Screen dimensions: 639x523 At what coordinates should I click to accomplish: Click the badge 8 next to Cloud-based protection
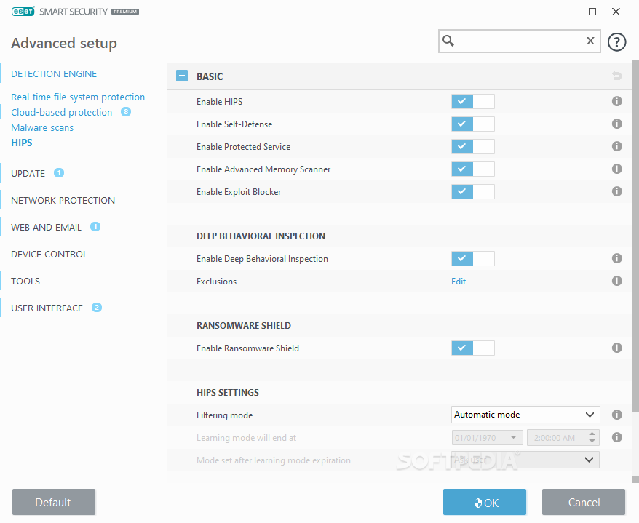126,111
